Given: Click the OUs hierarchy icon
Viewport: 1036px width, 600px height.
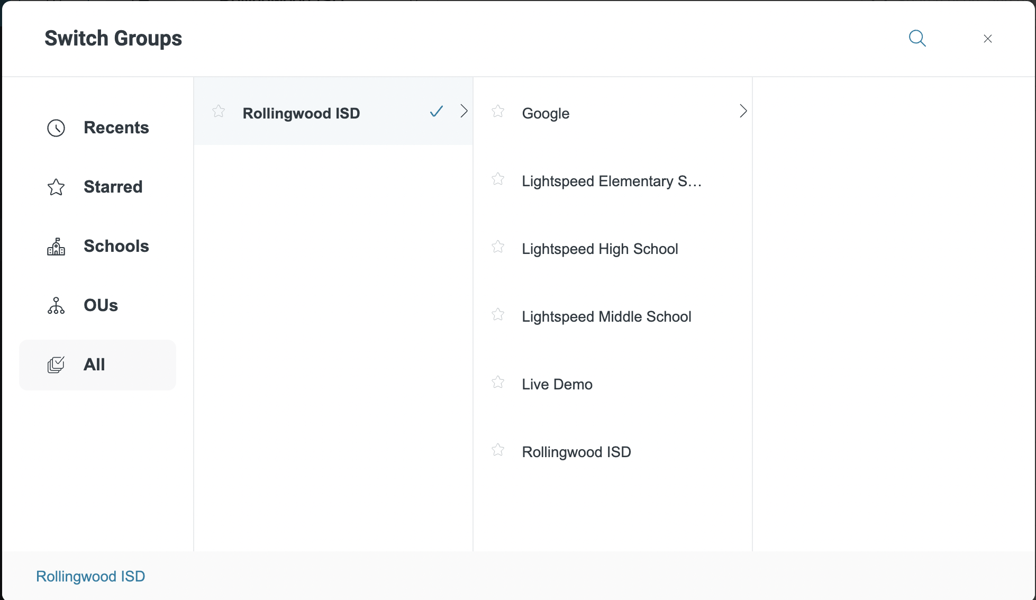Looking at the screenshot, I should pyautogui.click(x=56, y=305).
